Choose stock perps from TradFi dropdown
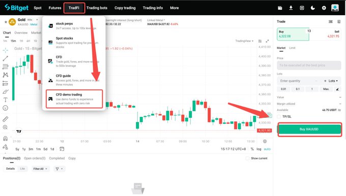Image resolution: width=346 pixels, height=196 pixels. [74, 26]
